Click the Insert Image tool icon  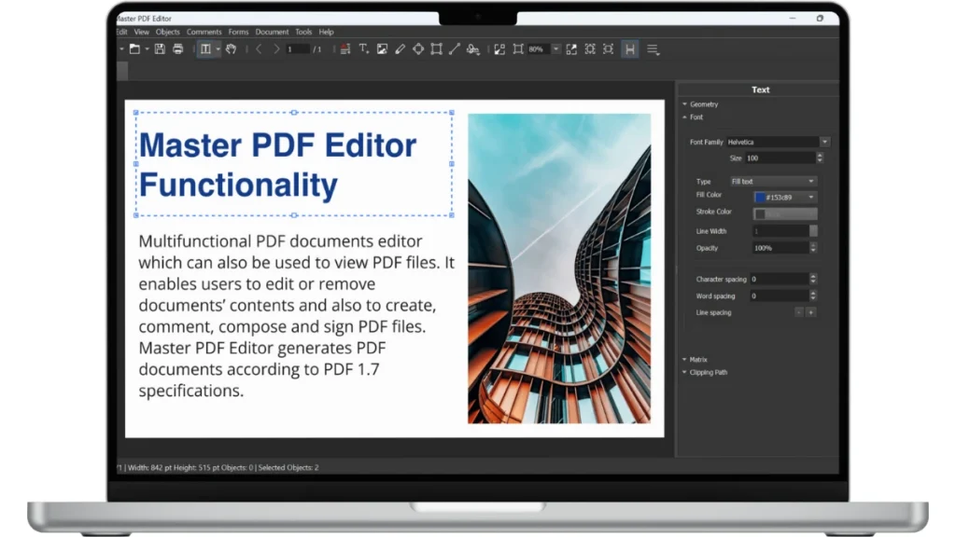pyautogui.click(x=382, y=49)
